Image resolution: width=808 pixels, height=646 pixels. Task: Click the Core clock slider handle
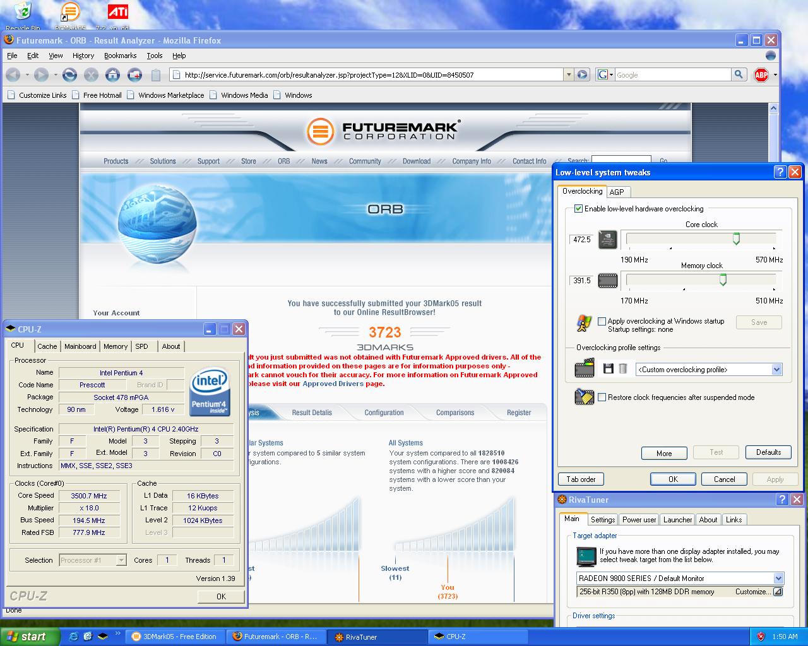pyautogui.click(x=736, y=238)
